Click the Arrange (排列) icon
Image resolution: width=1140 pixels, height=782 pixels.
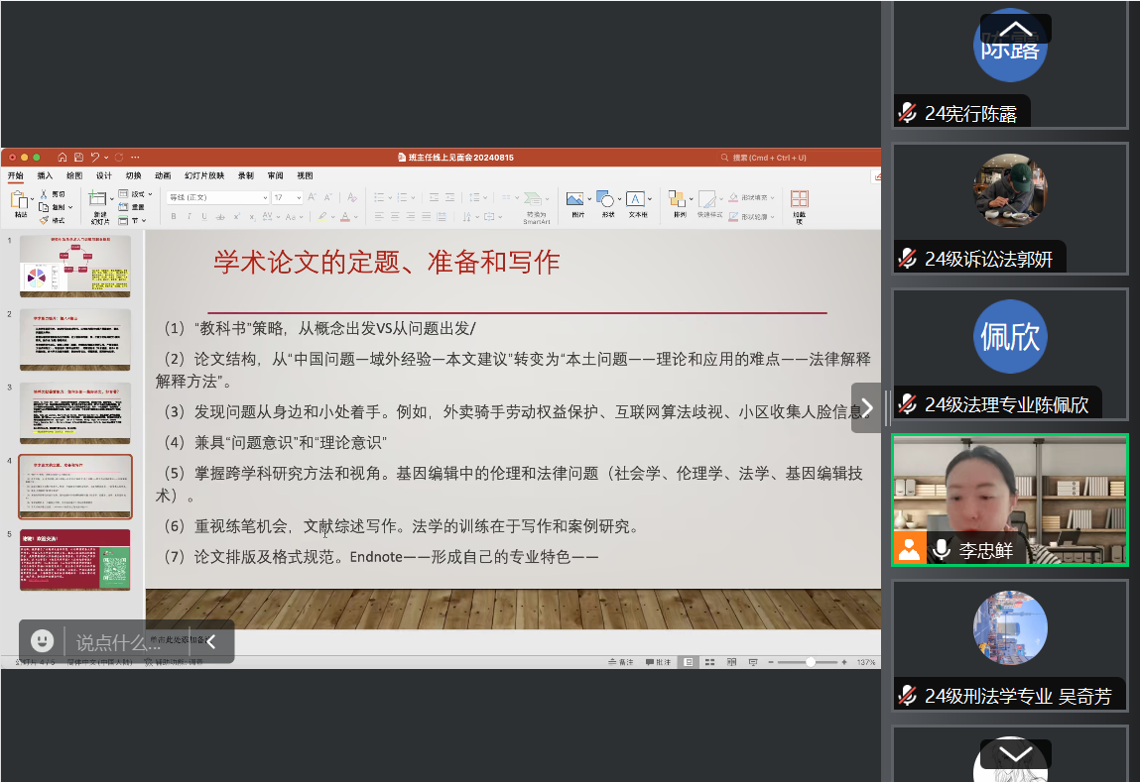[x=679, y=201]
